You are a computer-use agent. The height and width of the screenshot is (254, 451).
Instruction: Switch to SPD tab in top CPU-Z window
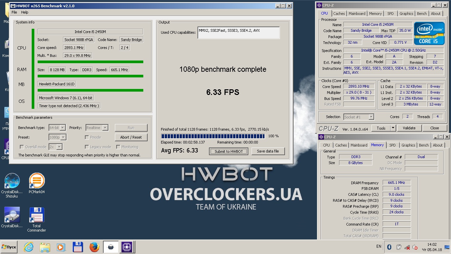(391, 14)
